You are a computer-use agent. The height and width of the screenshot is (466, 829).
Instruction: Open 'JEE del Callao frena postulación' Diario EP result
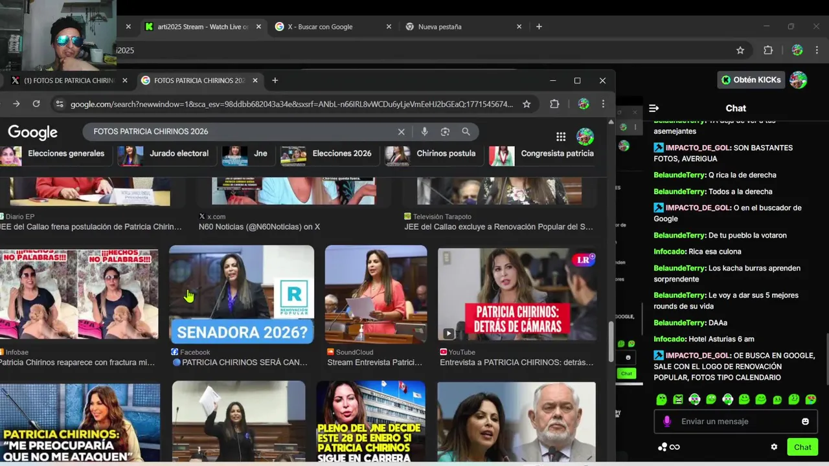coord(91,227)
